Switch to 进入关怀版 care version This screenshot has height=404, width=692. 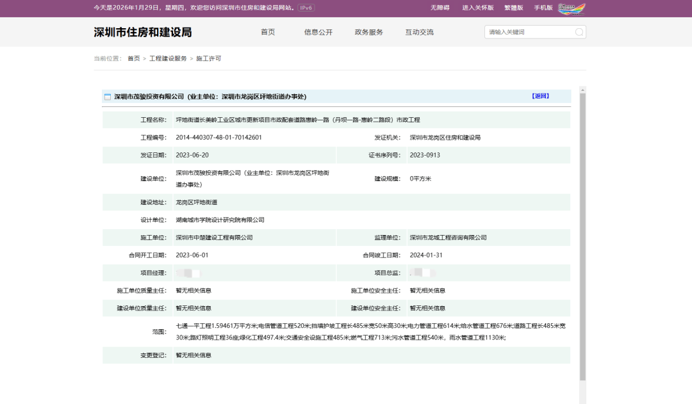tap(478, 8)
